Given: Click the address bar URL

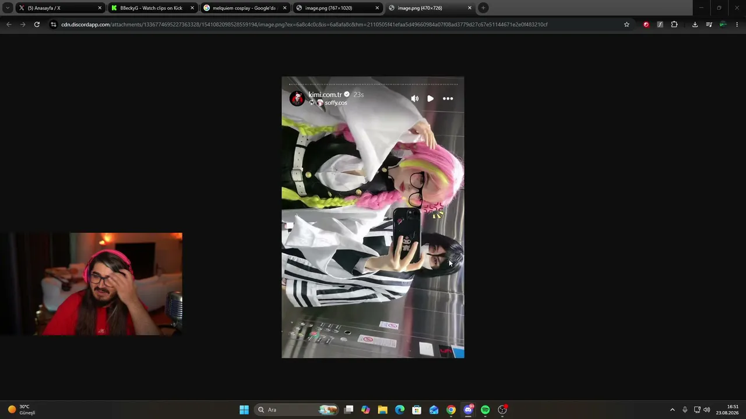Looking at the screenshot, I should (x=304, y=24).
